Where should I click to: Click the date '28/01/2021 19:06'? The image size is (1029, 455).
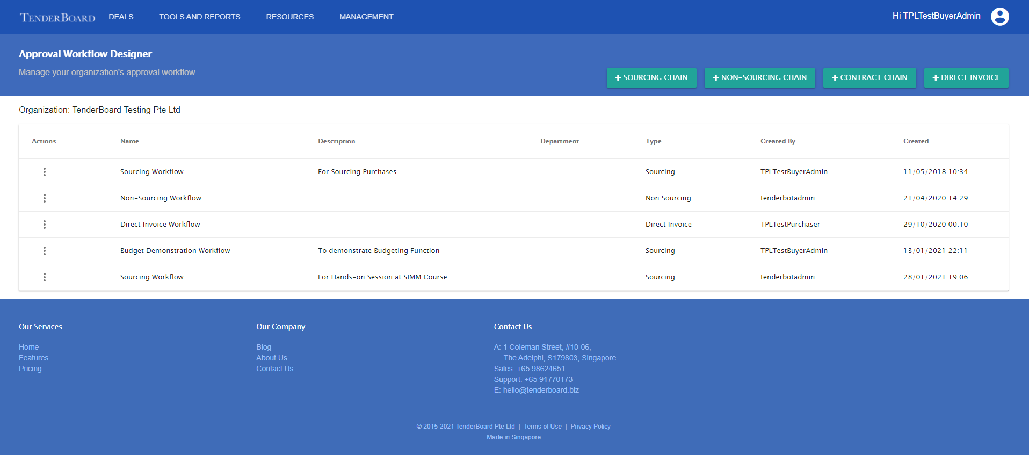coord(936,277)
